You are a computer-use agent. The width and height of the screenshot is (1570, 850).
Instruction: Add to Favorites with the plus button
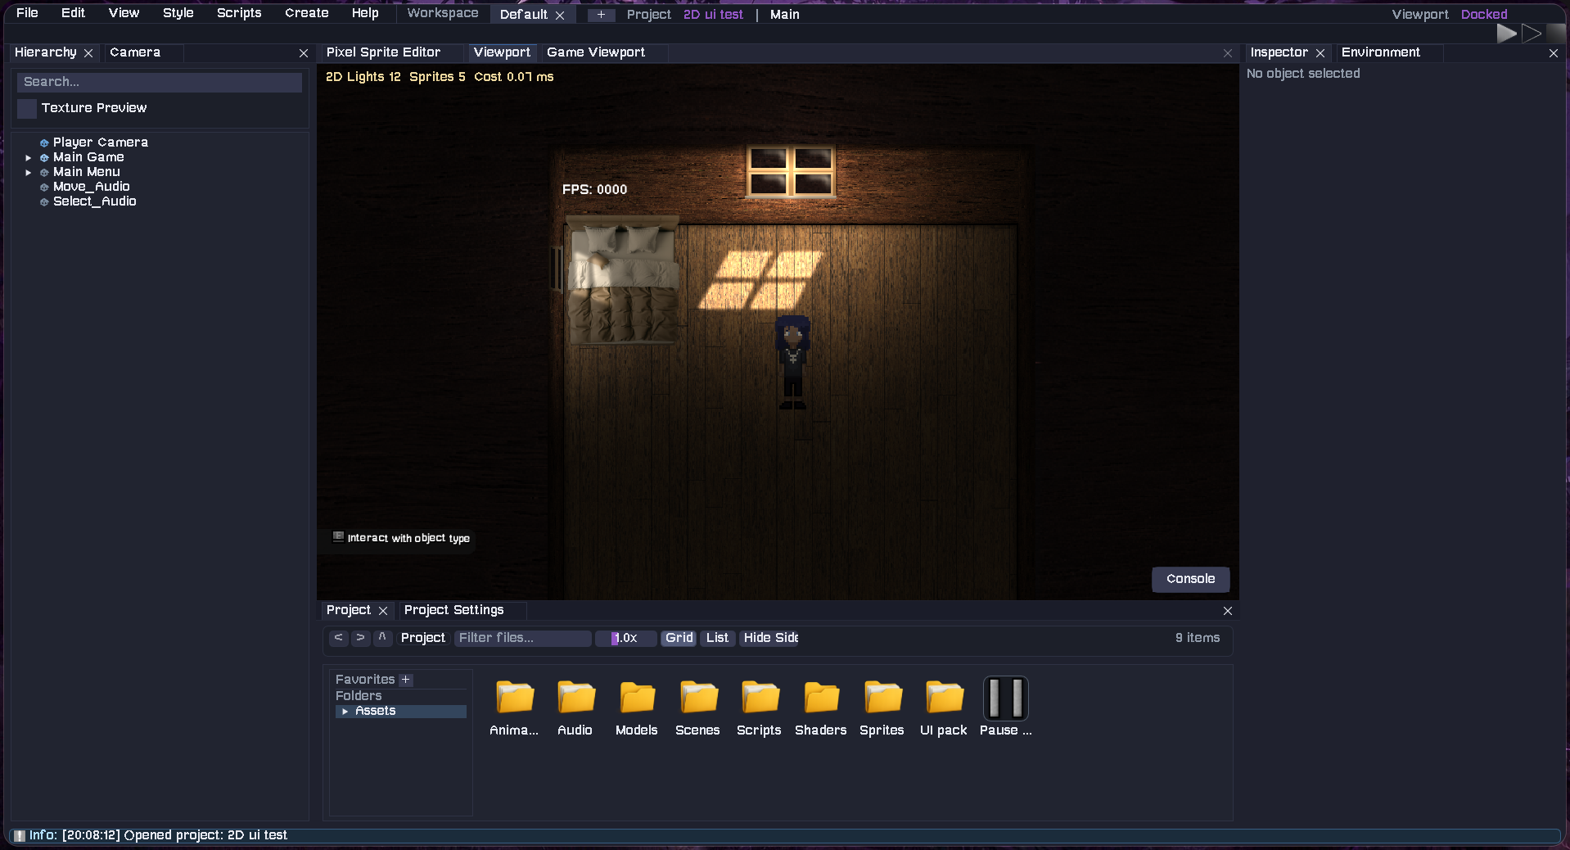click(x=406, y=679)
